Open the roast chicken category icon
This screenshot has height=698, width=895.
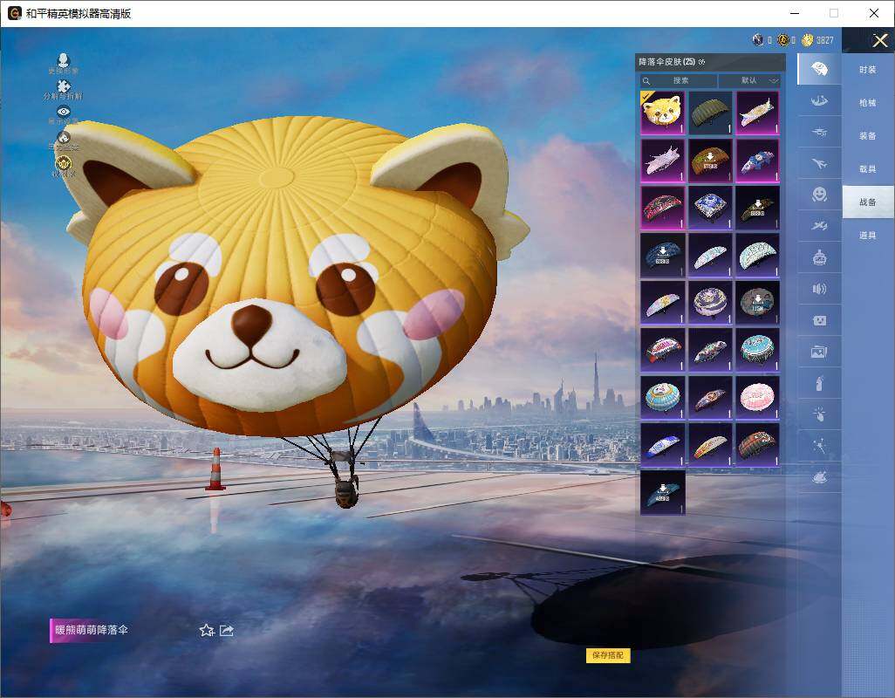[x=819, y=477]
